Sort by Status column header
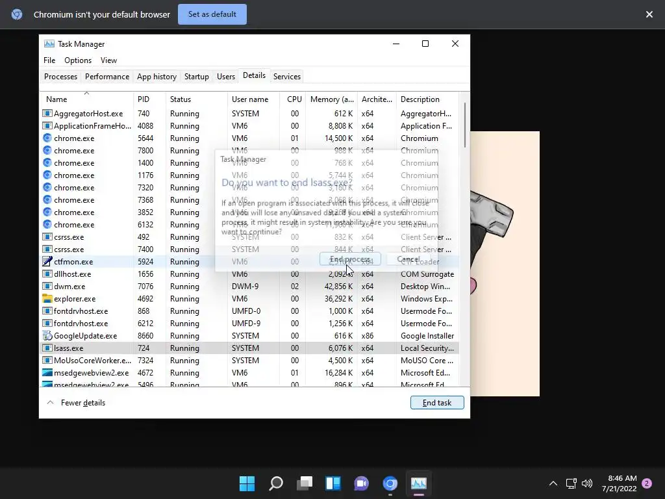The image size is (665, 499). (196, 99)
